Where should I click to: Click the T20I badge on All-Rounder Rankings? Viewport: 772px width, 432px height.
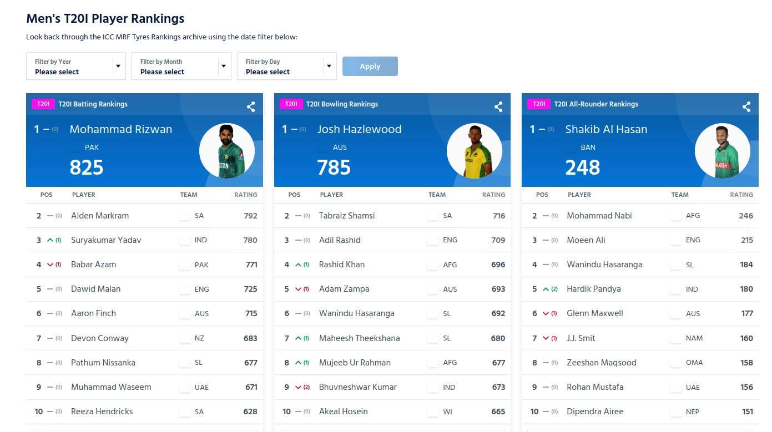point(538,104)
